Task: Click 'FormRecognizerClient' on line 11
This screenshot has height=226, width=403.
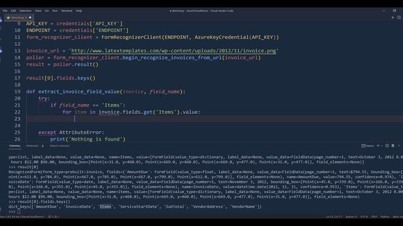Action: [132, 37]
